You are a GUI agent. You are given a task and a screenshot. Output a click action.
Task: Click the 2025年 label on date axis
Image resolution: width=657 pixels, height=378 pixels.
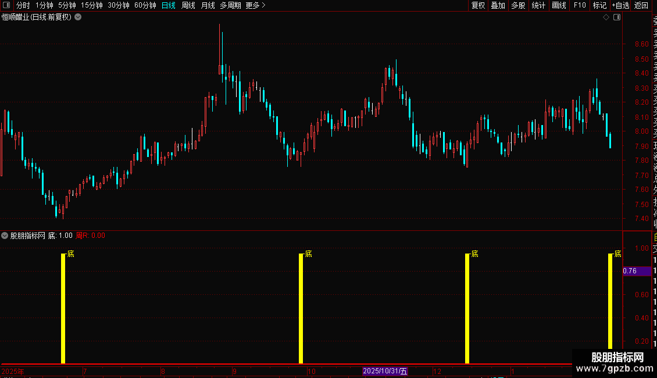click(13, 371)
